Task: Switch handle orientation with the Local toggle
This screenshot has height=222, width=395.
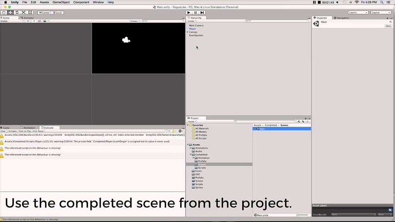Action: pyautogui.click(x=58, y=13)
